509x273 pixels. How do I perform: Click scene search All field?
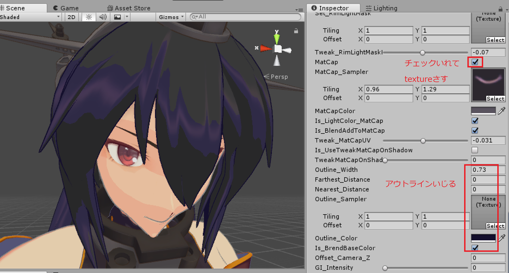246,17
